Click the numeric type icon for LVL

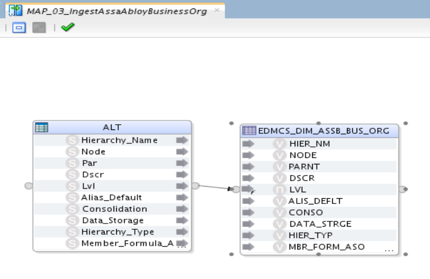pos(279,189)
